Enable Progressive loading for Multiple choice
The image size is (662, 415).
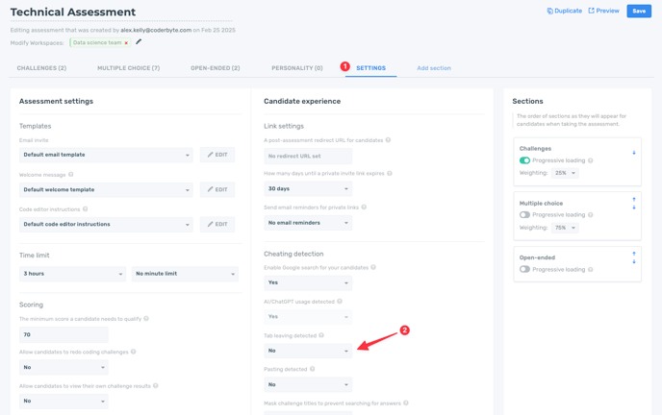[525, 215]
